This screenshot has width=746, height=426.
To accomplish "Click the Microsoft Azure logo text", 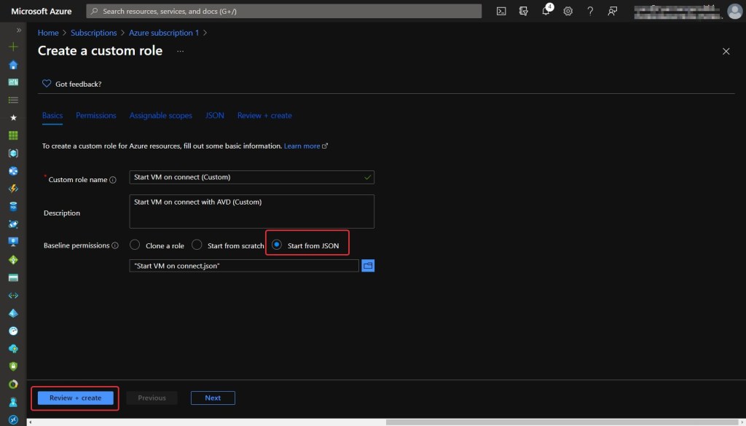I will (42, 12).
